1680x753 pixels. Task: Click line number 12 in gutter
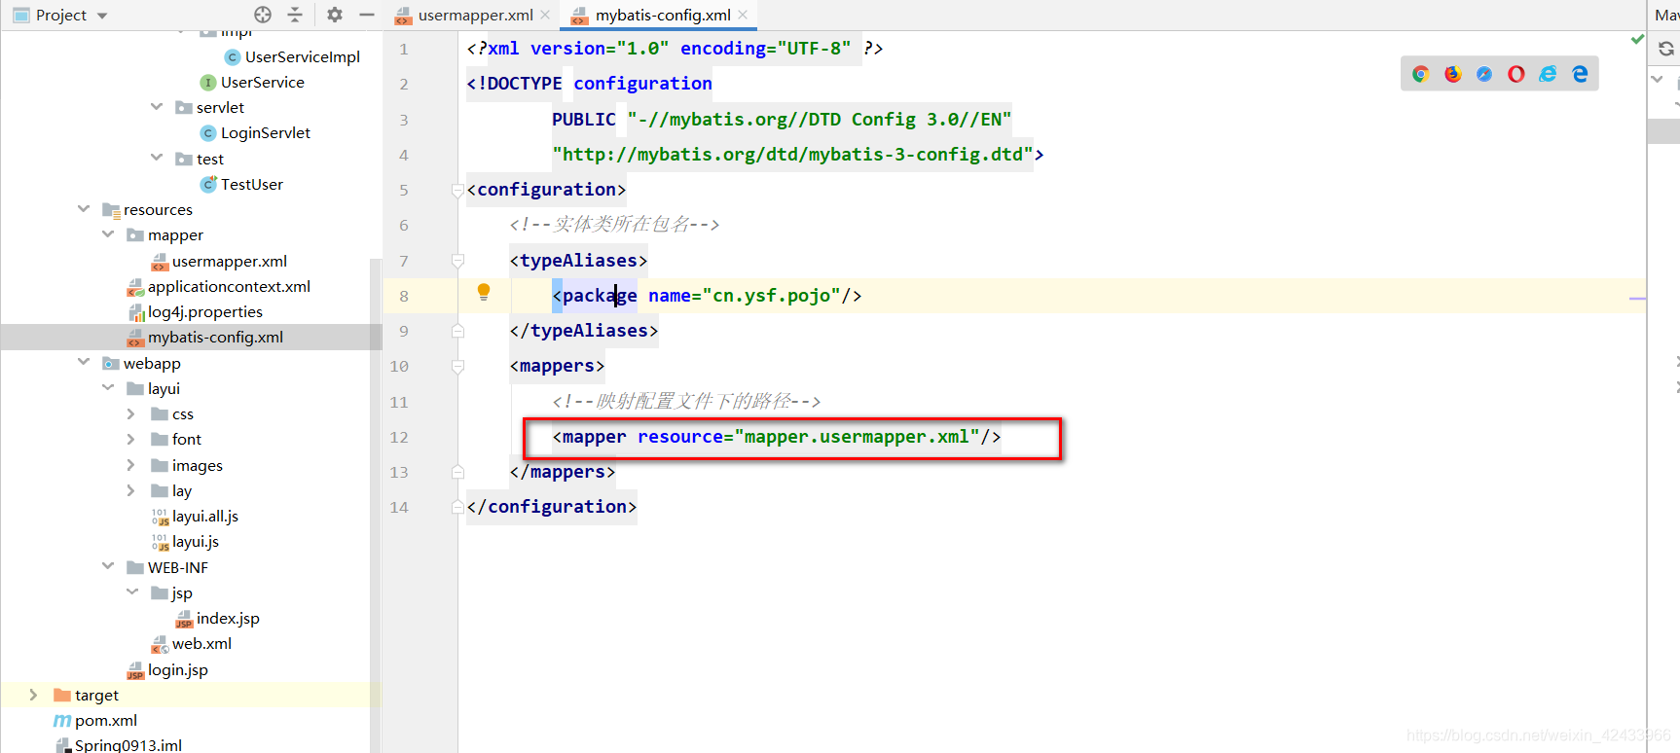pyautogui.click(x=399, y=437)
